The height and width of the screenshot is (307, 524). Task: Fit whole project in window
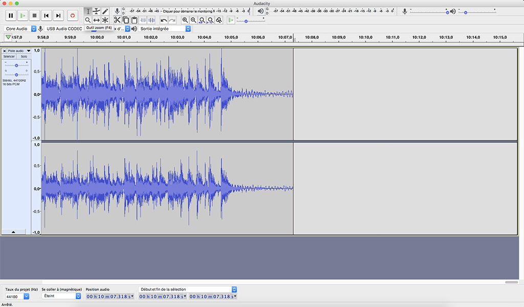[210, 20]
